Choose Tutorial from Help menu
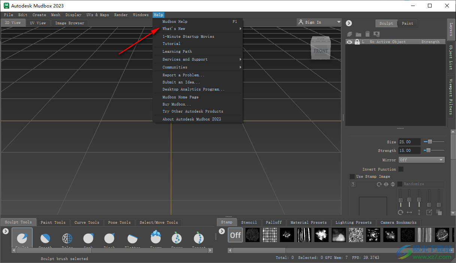Viewport: 456px width, 263px height. point(198,44)
